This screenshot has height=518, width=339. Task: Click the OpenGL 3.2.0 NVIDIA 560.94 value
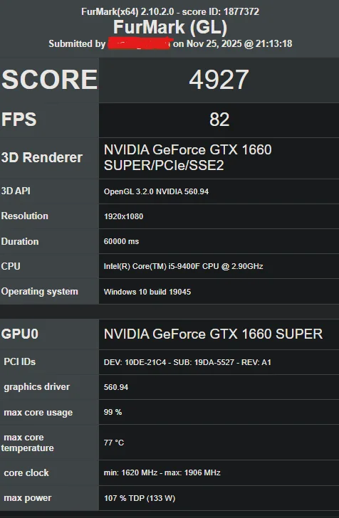(x=156, y=191)
